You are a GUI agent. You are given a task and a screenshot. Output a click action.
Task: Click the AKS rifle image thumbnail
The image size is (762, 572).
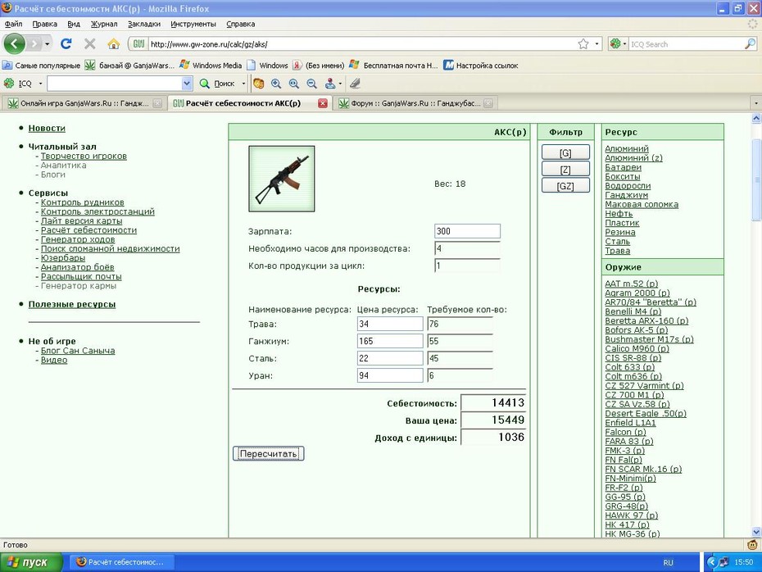pos(281,179)
